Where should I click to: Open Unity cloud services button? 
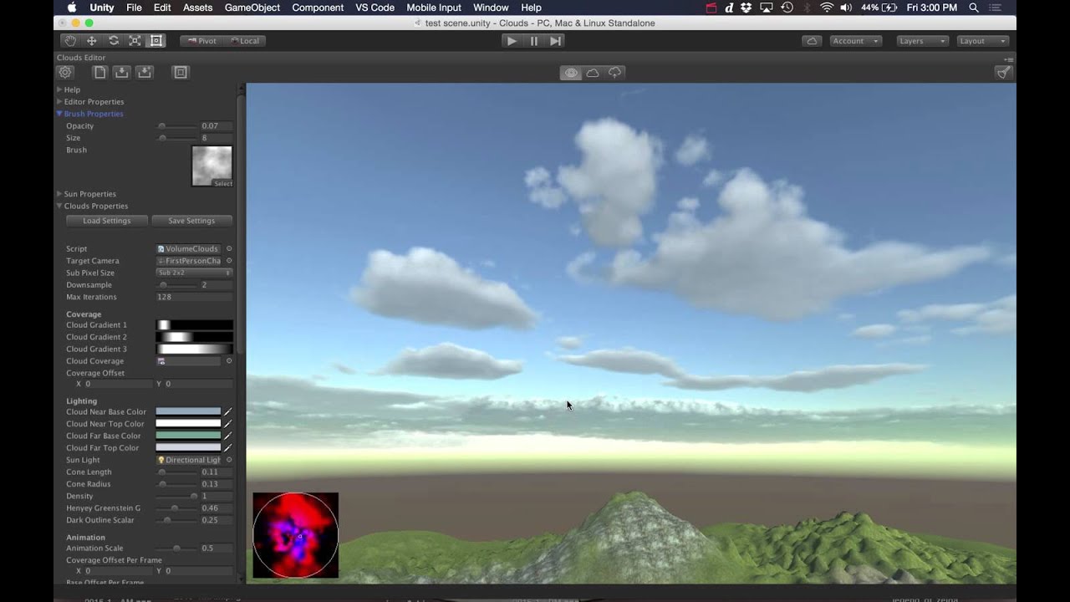811,41
